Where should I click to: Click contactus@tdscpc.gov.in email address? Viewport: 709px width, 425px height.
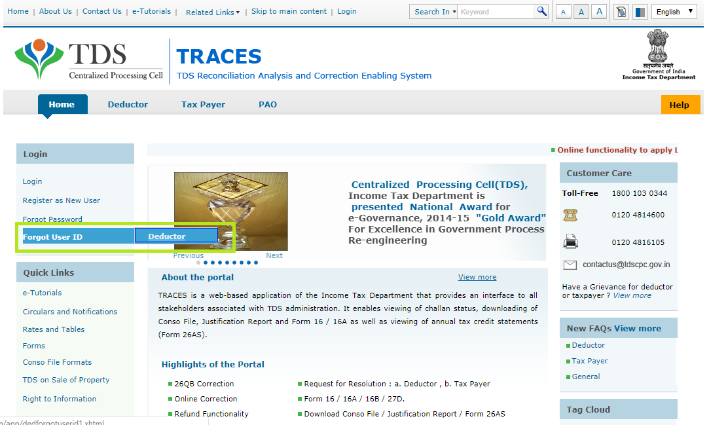pyautogui.click(x=627, y=265)
